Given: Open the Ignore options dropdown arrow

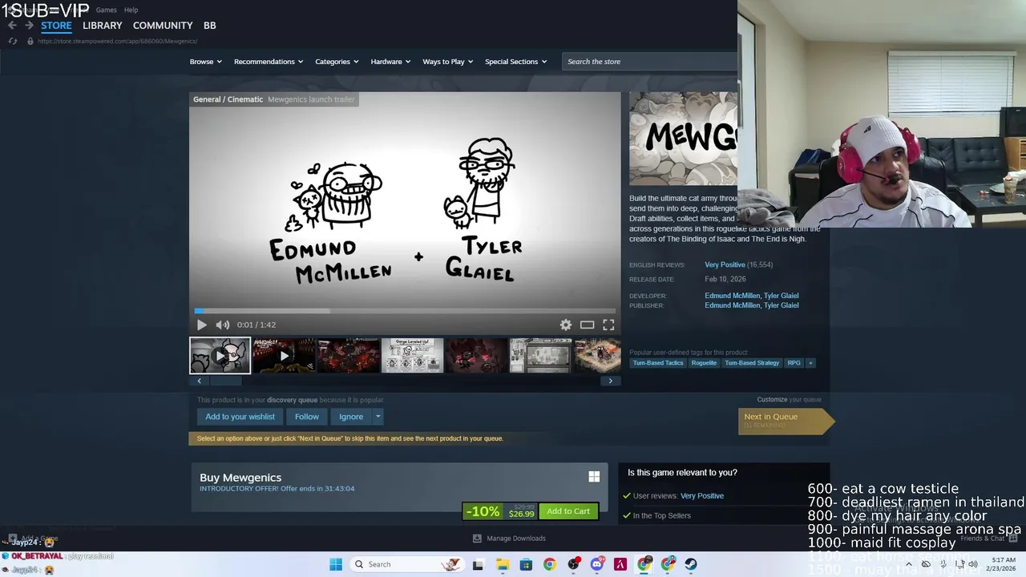Looking at the screenshot, I should [378, 417].
